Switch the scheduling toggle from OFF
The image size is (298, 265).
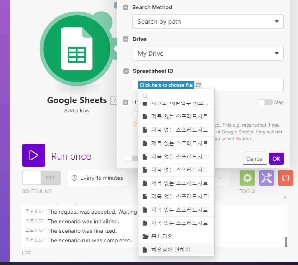coord(41,178)
